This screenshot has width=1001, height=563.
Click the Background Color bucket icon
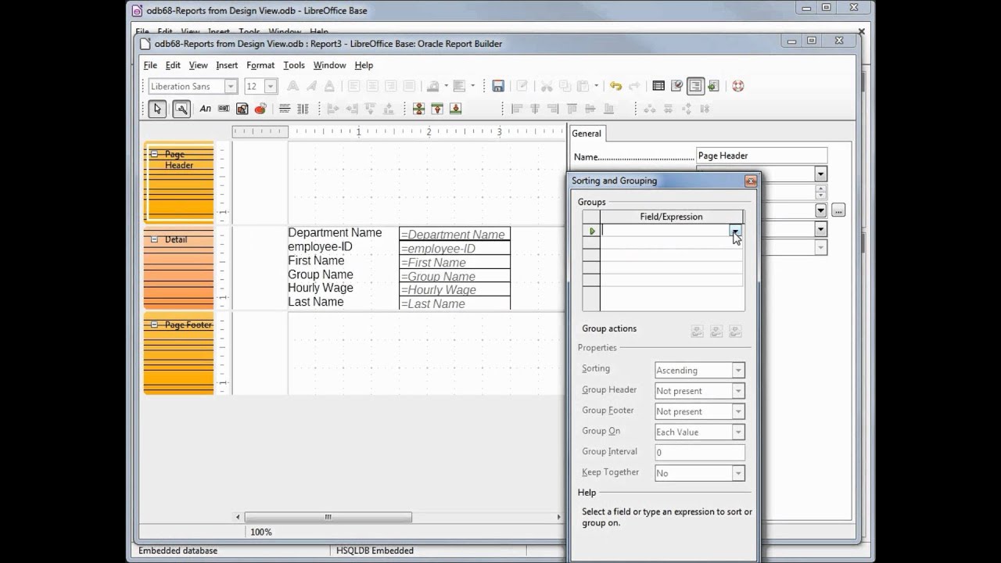433,86
